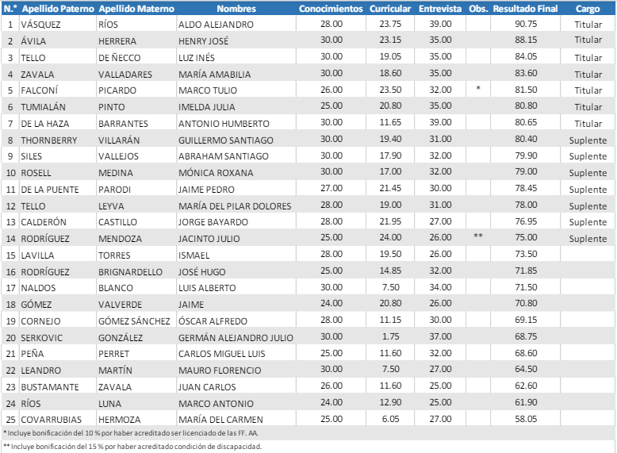Select the surname cell 'VÁSQUEZ'
Image resolution: width=617 pixels, height=453 pixels.
tap(40, 25)
